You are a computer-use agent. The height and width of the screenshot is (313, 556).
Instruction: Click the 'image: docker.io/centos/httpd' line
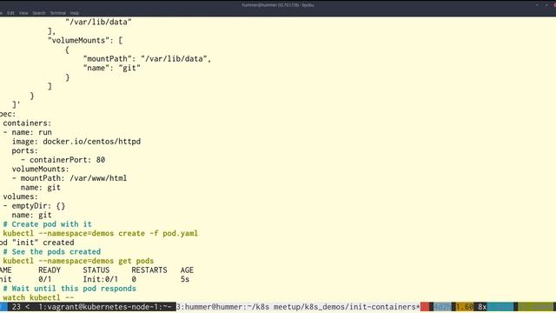click(76, 142)
